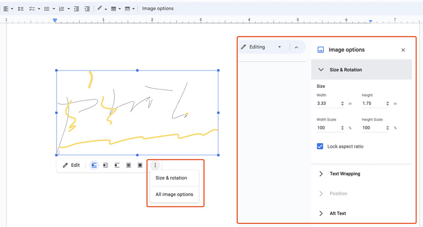Click Image options in the toolbar
Viewport: 423px width, 227px height.
click(x=158, y=8)
